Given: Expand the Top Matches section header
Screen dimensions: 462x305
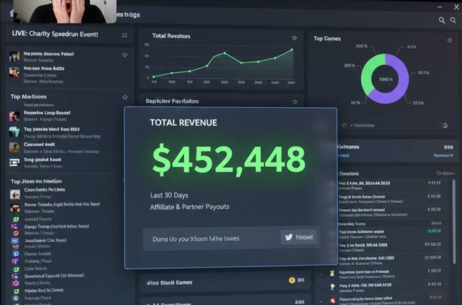Looking at the screenshot, I should [x=29, y=97].
